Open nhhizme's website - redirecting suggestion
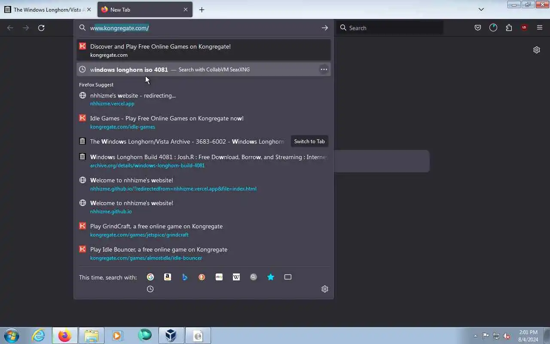Image resolution: width=550 pixels, height=344 pixels. pyautogui.click(x=204, y=99)
